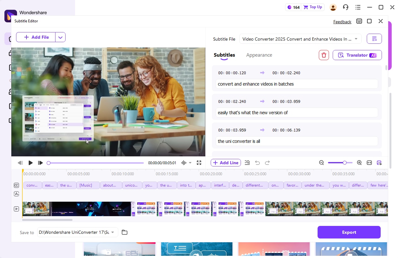This screenshot has height=258, width=398.
Task: Select the 'different...' subtitle clip
Action: (255, 185)
